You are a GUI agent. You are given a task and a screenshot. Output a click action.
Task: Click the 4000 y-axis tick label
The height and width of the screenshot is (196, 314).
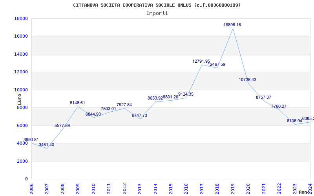(22, 143)
